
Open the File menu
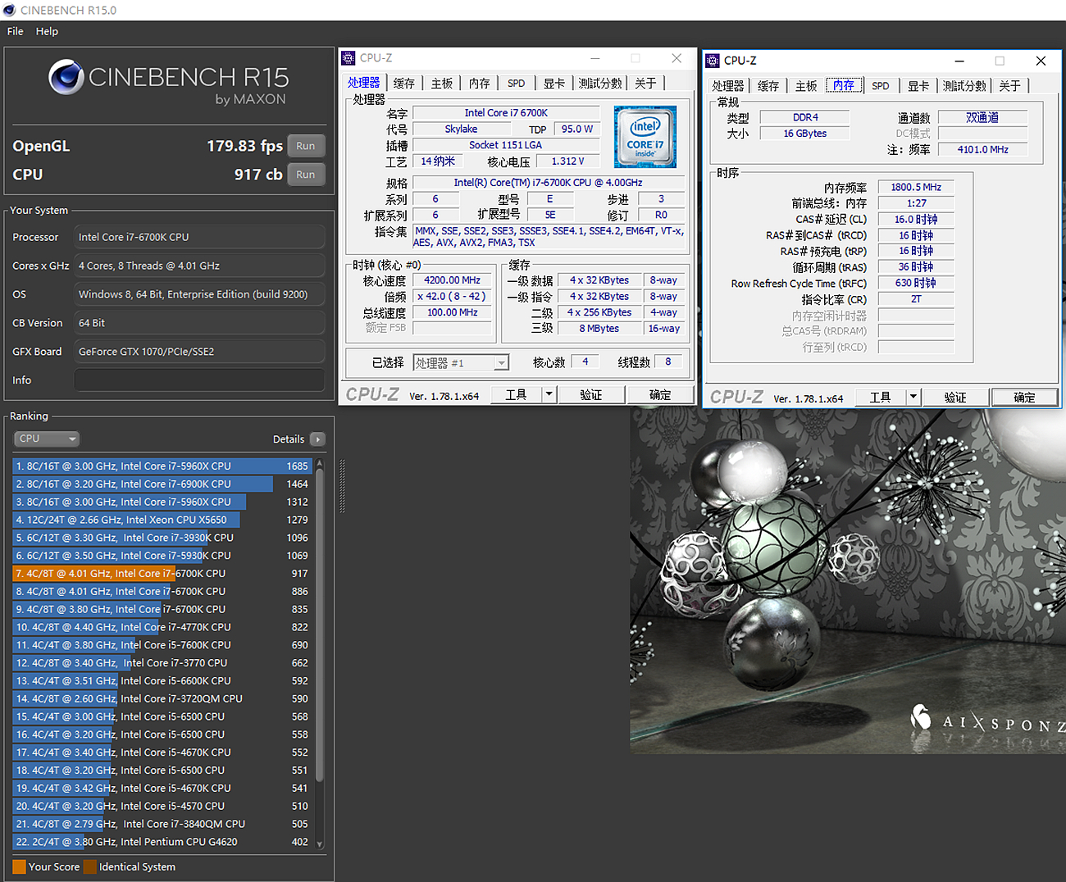coord(16,31)
